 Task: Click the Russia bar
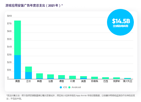(x=117, y=78)
